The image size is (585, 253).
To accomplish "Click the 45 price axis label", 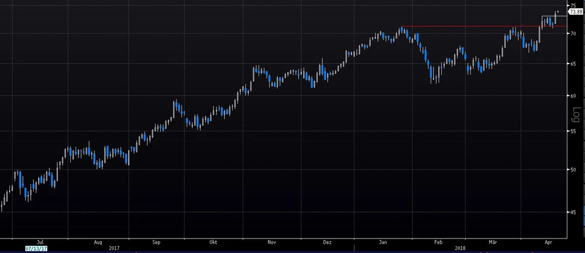I will coord(573,212).
